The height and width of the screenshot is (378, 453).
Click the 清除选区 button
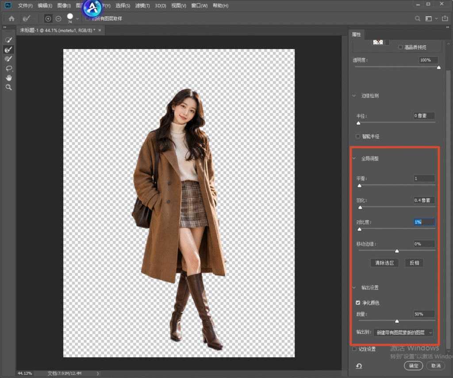point(384,263)
